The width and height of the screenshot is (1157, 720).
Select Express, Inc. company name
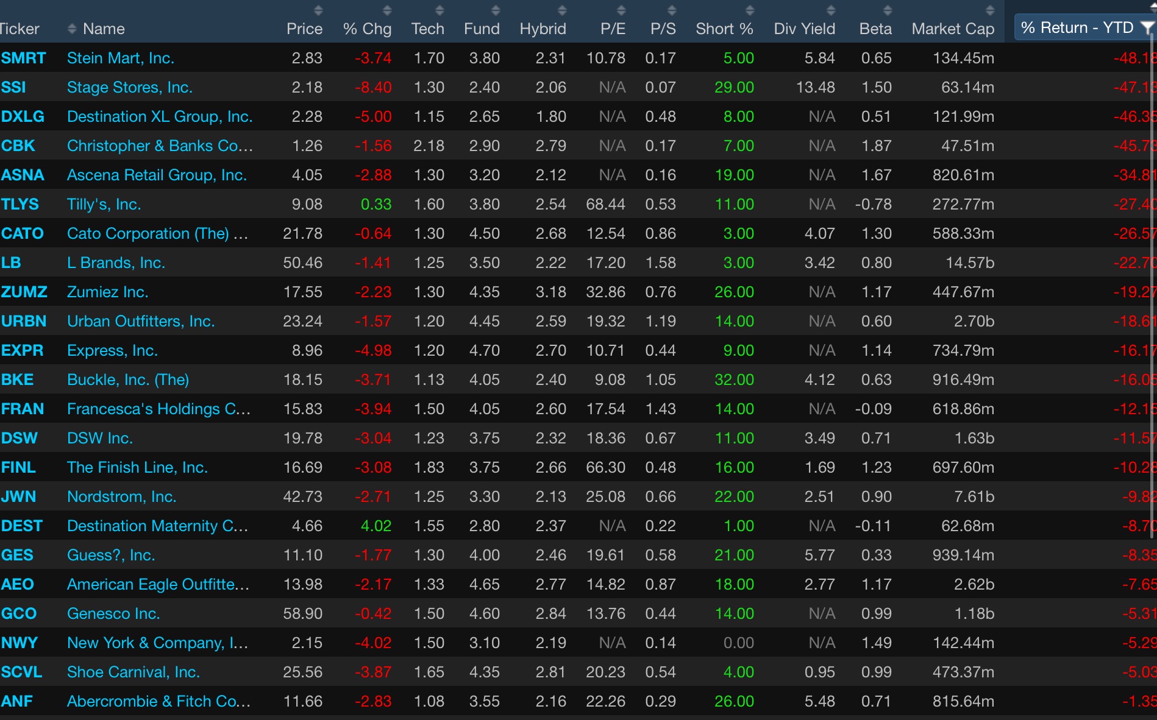112,350
